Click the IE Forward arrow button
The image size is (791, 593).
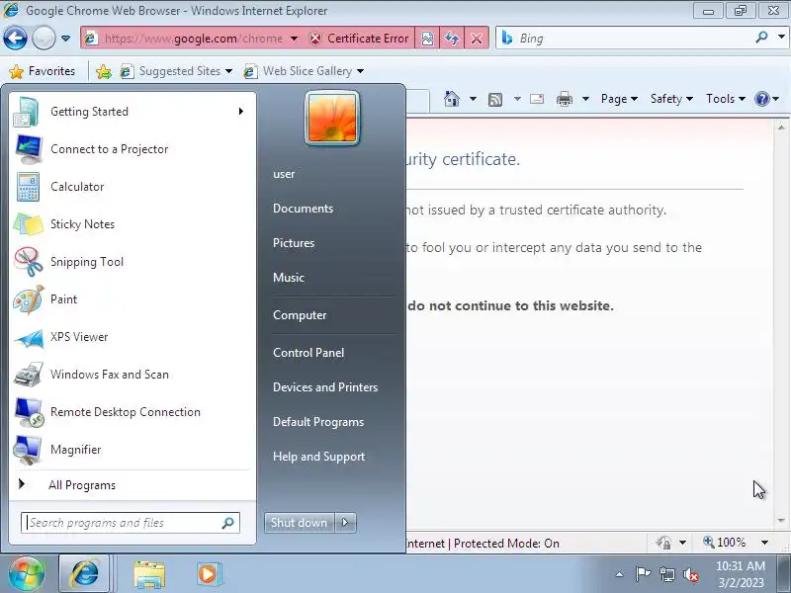(44, 38)
